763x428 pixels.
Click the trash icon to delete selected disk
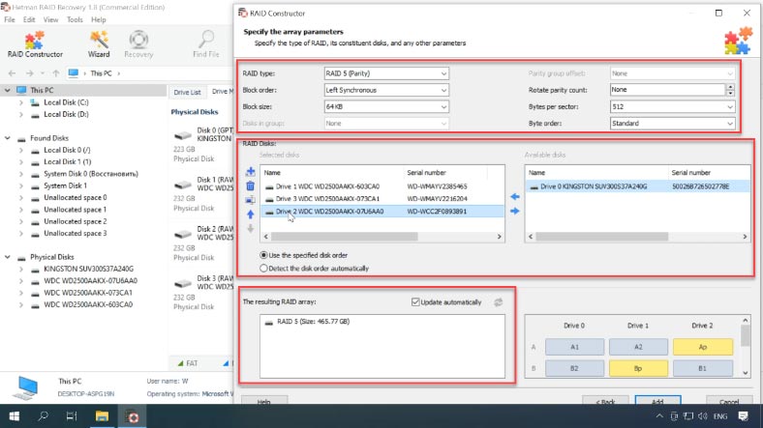click(250, 185)
